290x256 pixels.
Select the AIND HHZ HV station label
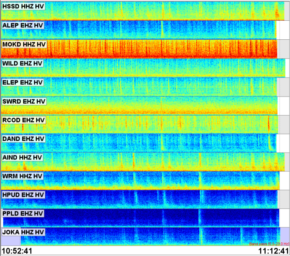coord(22,157)
